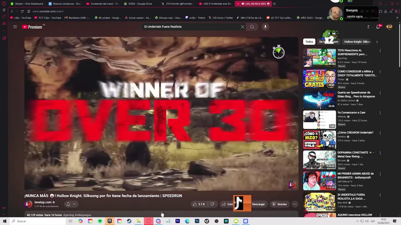Click the #videojuegos hashtag
Viewport: 401px width, 225px height.
83,215
